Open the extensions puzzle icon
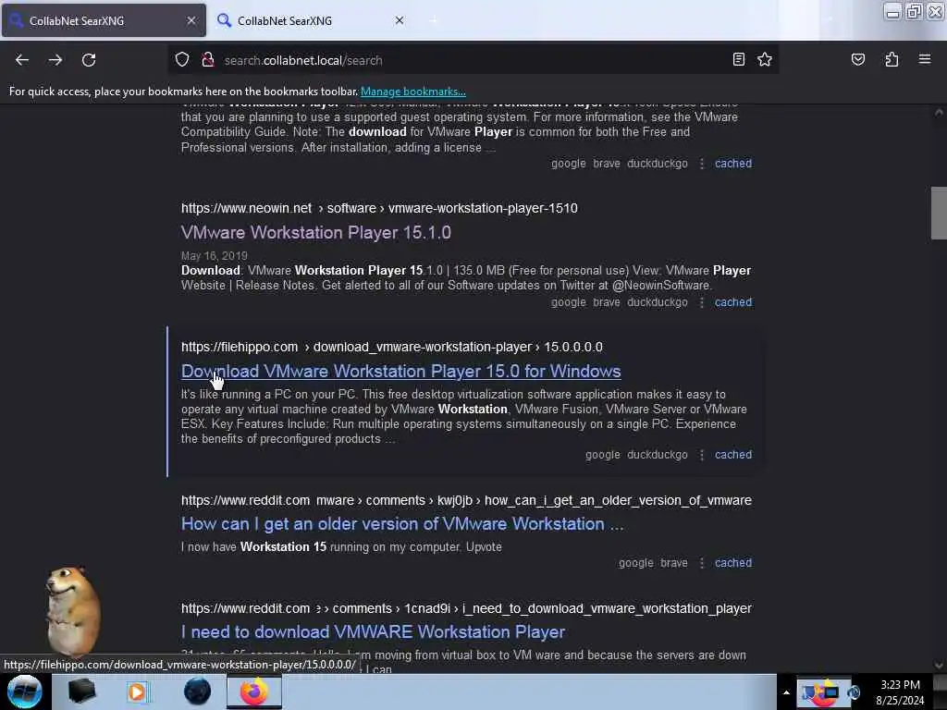The image size is (947, 710). click(892, 59)
